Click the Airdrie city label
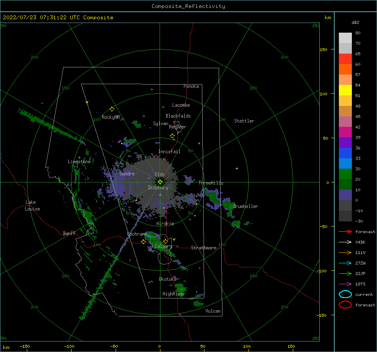 [165, 224]
